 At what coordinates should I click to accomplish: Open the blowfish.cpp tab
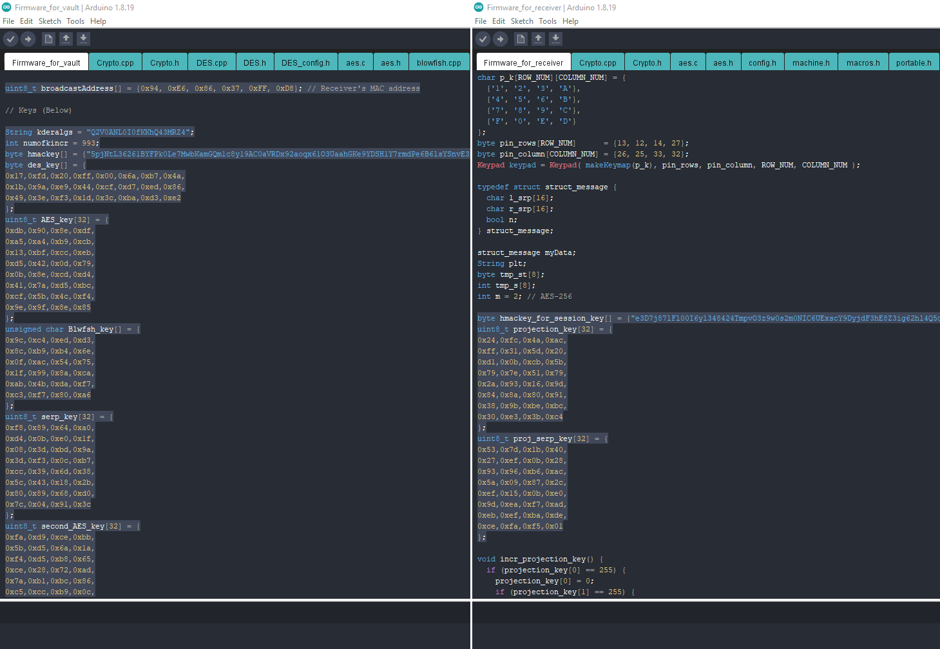(x=439, y=62)
